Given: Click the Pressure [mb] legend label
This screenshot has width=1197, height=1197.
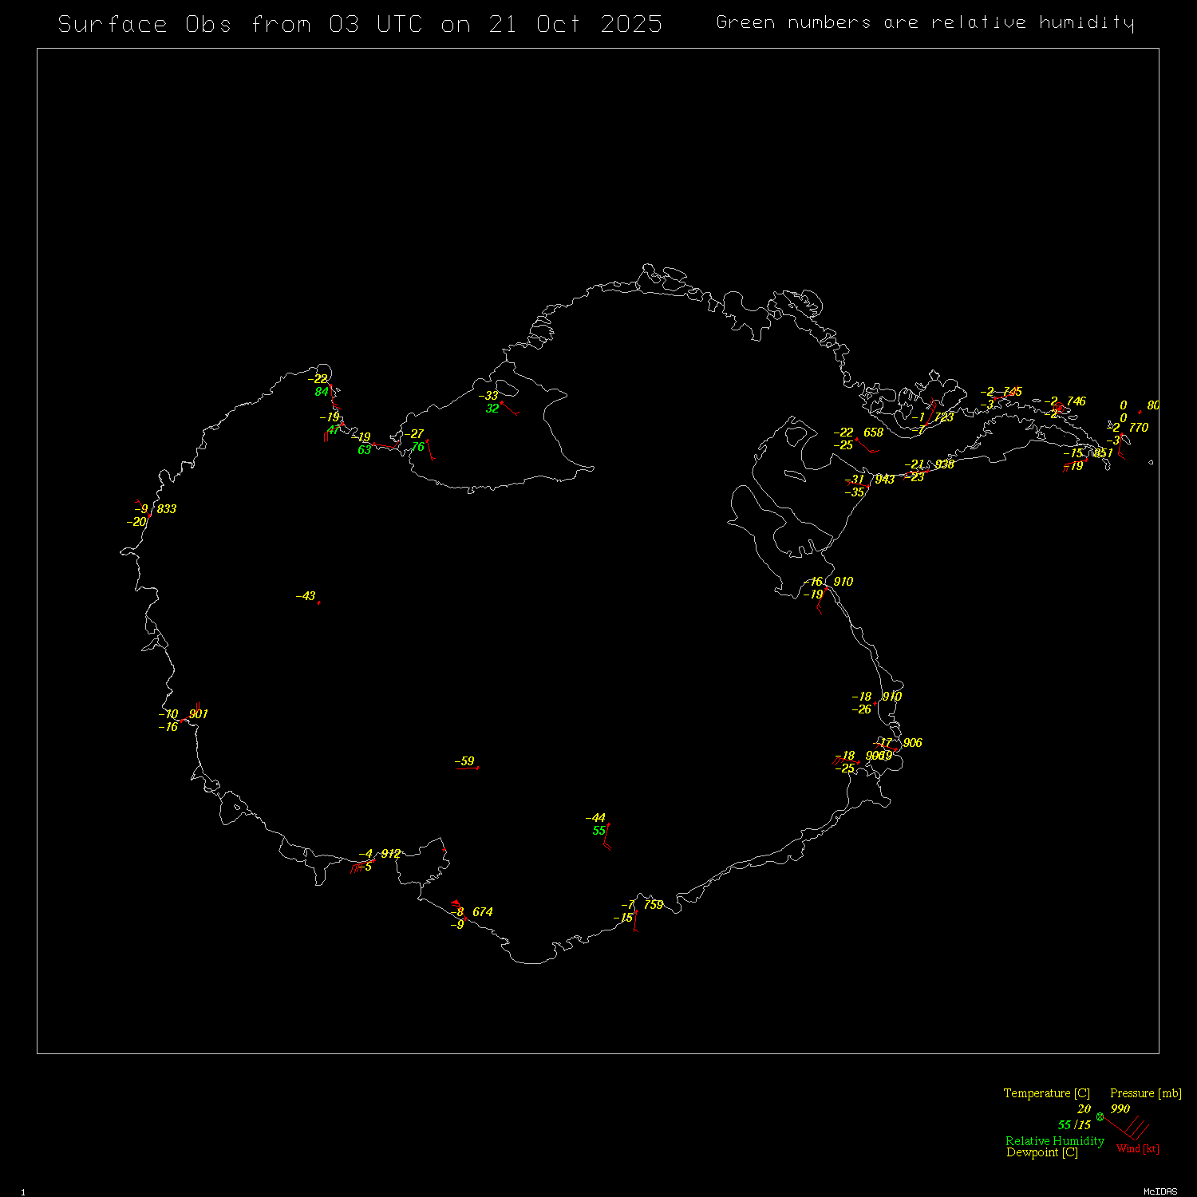Looking at the screenshot, I should [1145, 1093].
